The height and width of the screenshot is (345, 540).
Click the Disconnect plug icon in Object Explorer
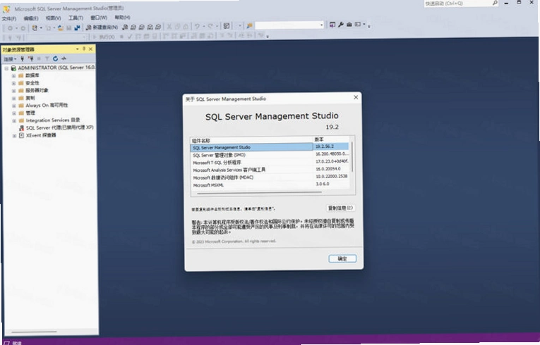pos(30,58)
